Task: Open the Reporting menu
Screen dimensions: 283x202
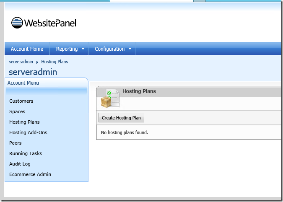Action: coord(67,49)
